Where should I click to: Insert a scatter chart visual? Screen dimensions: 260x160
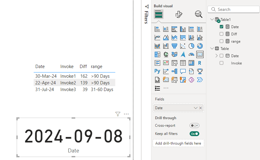point(183,46)
